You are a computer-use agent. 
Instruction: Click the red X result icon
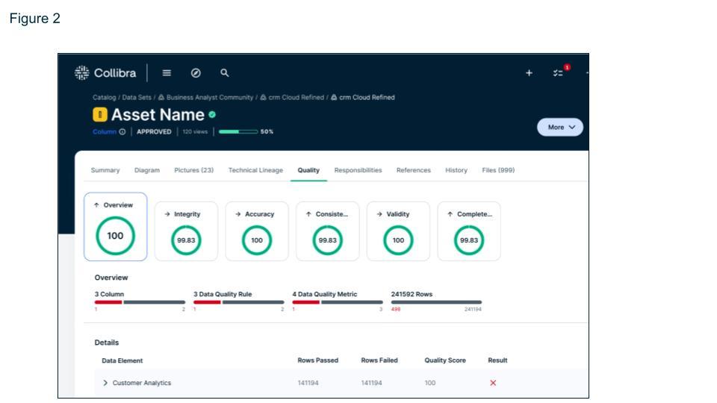point(493,383)
